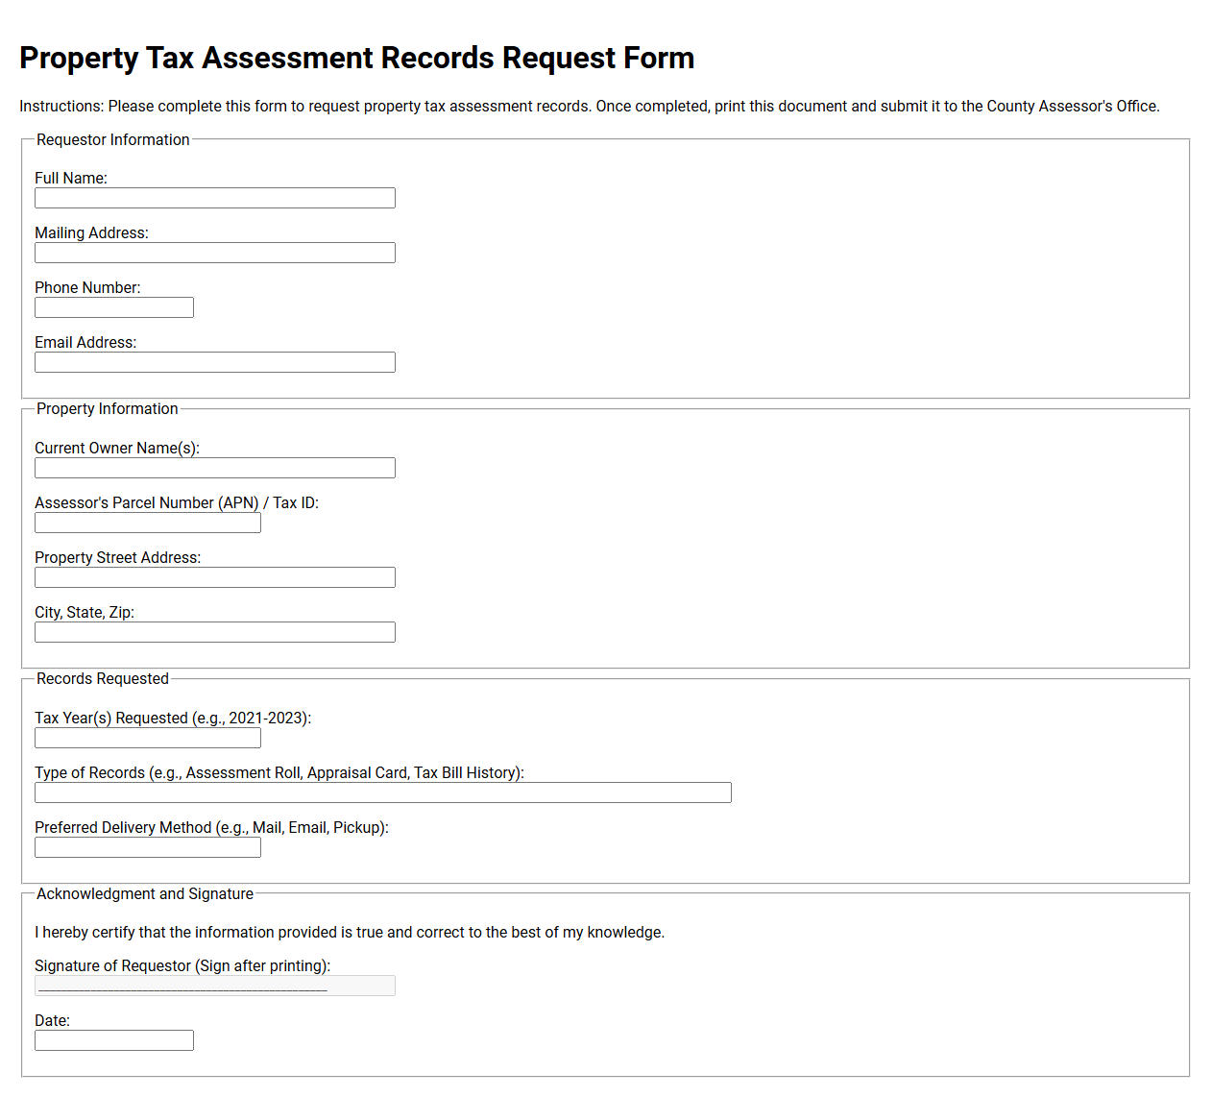Click the Assessor's Parcel Number input
The height and width of the screenshot is (1097, 1212).
click(148, 523)
